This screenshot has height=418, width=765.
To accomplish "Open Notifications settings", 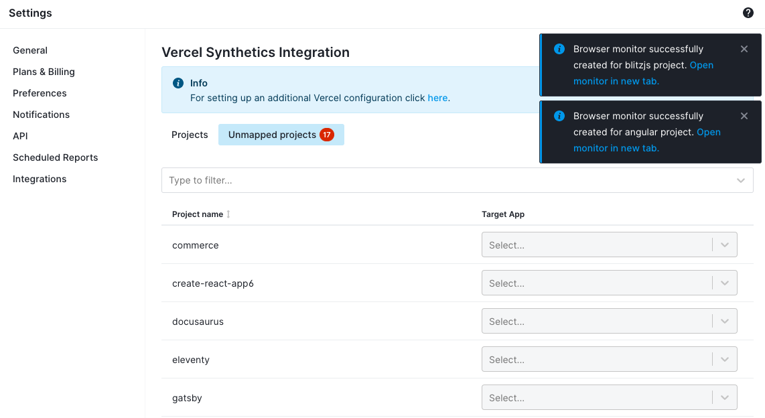I will pos(41,115).
